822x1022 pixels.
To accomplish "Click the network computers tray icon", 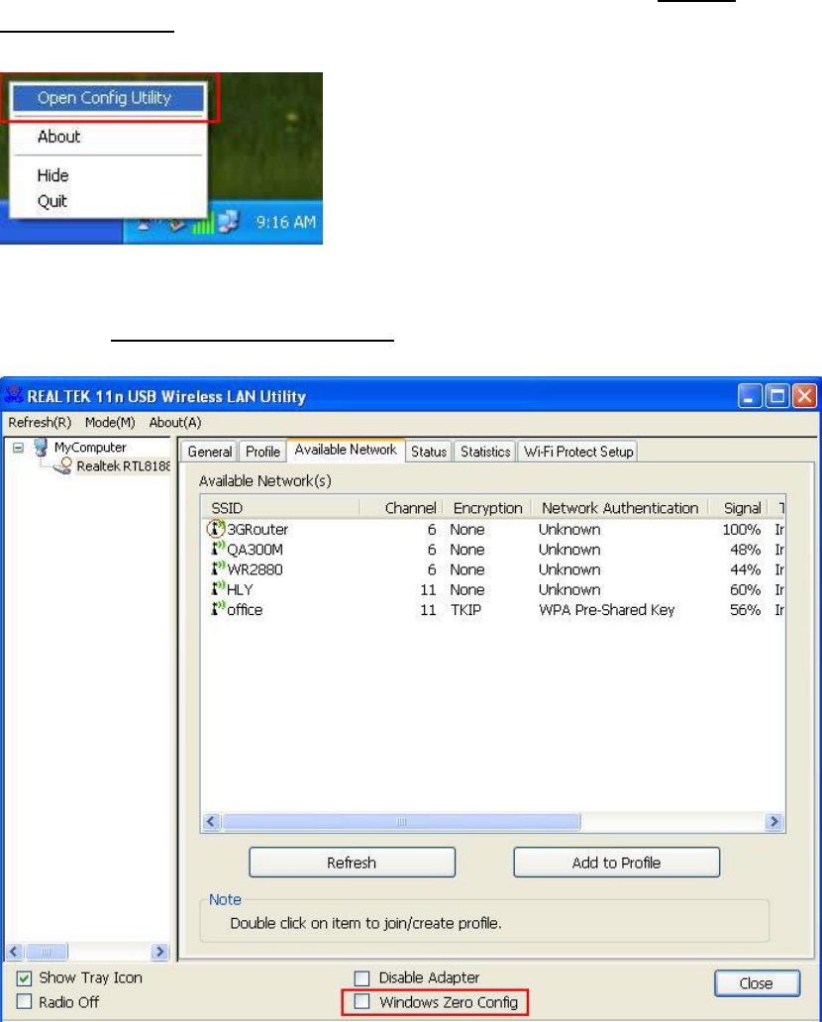I will pos(228,222).
